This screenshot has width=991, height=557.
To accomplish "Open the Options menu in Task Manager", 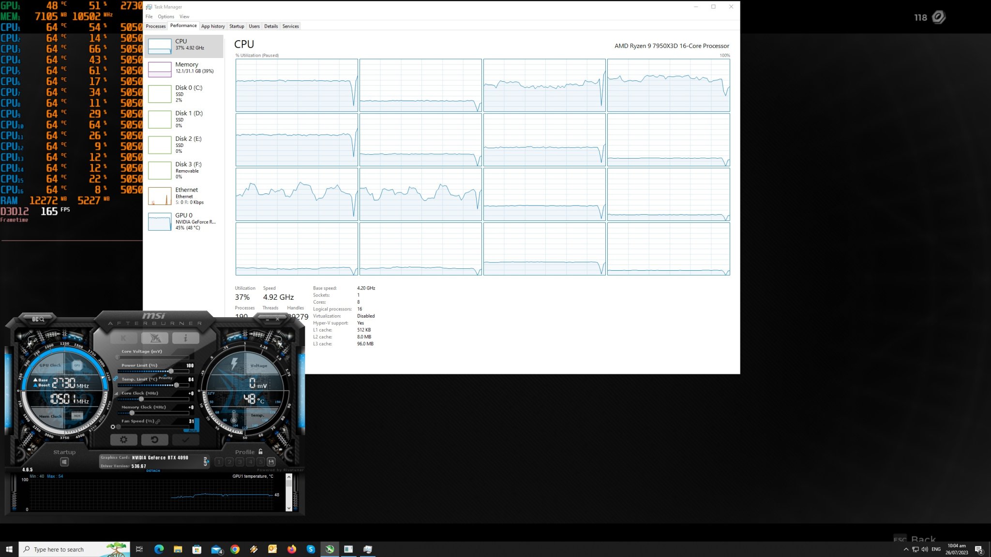I will pyautogui.click(x=166, y=16).
